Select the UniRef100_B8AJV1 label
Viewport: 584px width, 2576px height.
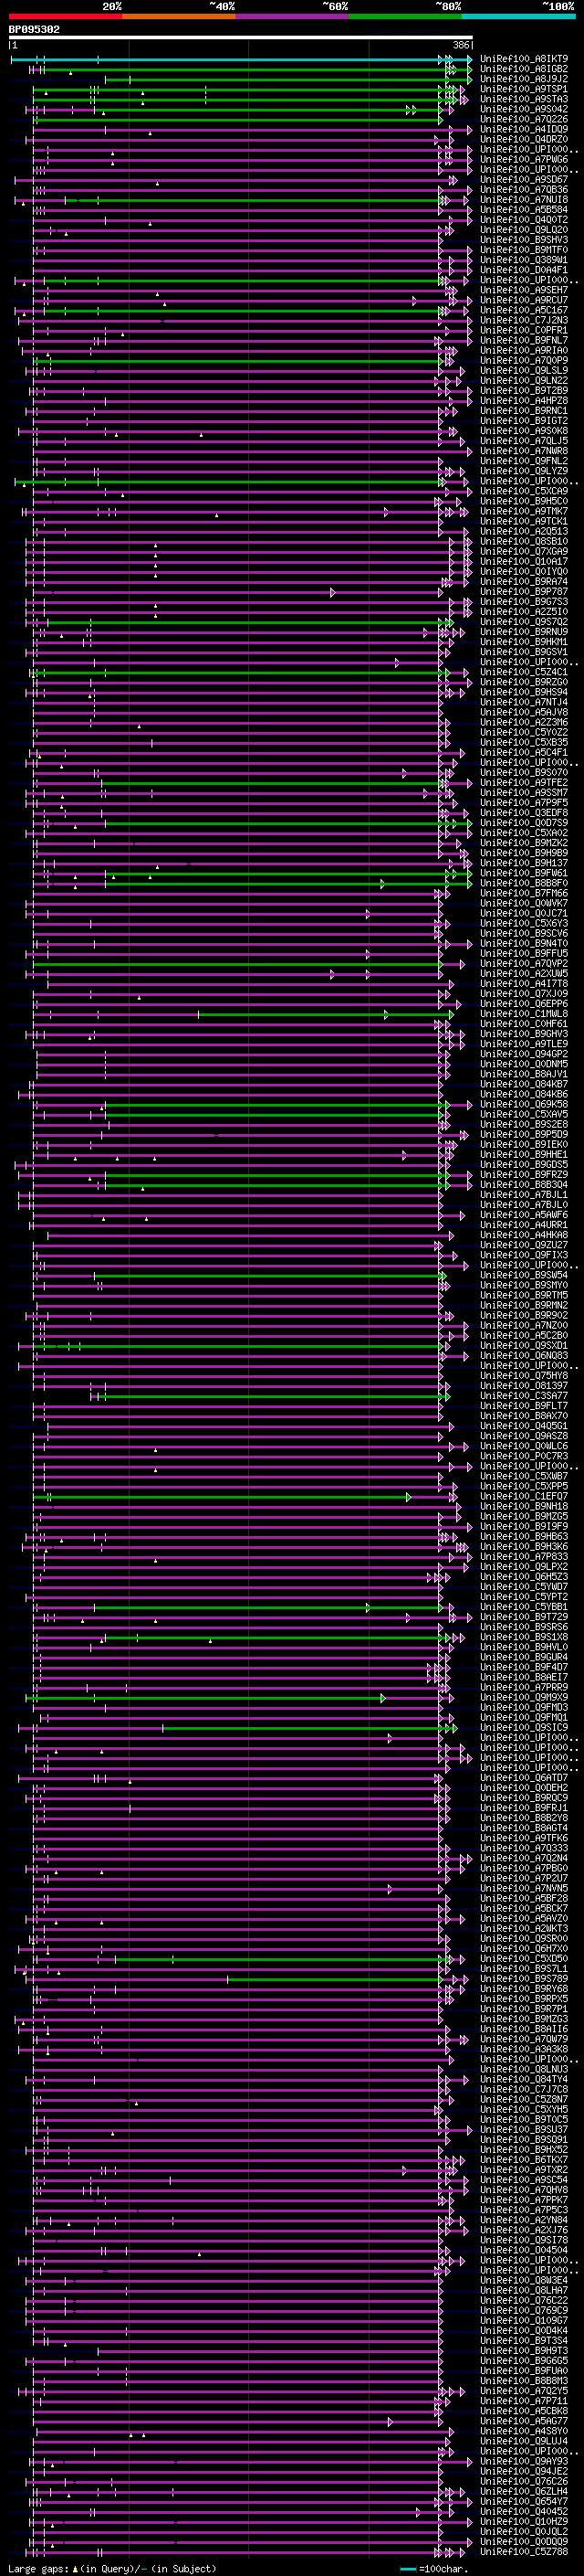point(524,1074)
